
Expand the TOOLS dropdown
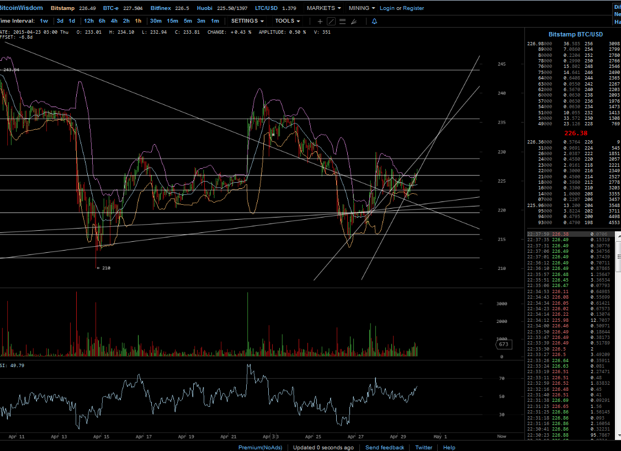(x=288, y=21)
